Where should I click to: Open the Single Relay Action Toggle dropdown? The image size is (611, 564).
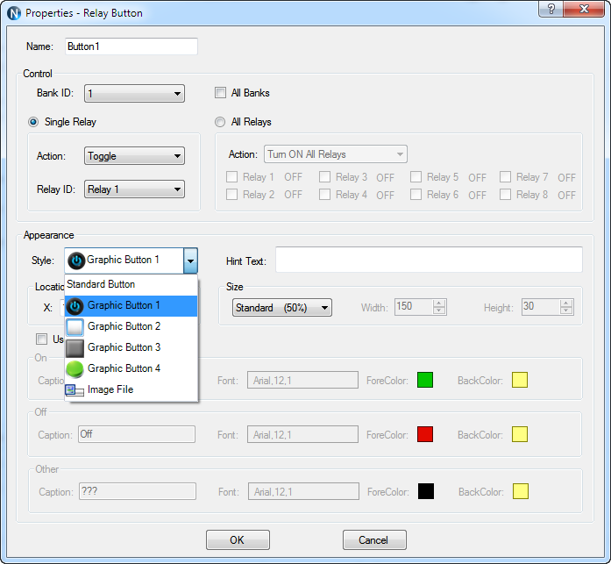click(x=134, y=156)
